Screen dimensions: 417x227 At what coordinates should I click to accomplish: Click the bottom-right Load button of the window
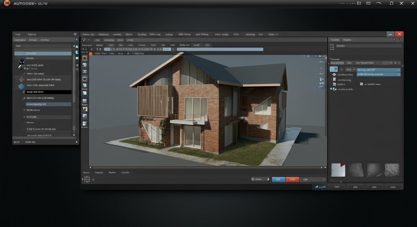393,187
